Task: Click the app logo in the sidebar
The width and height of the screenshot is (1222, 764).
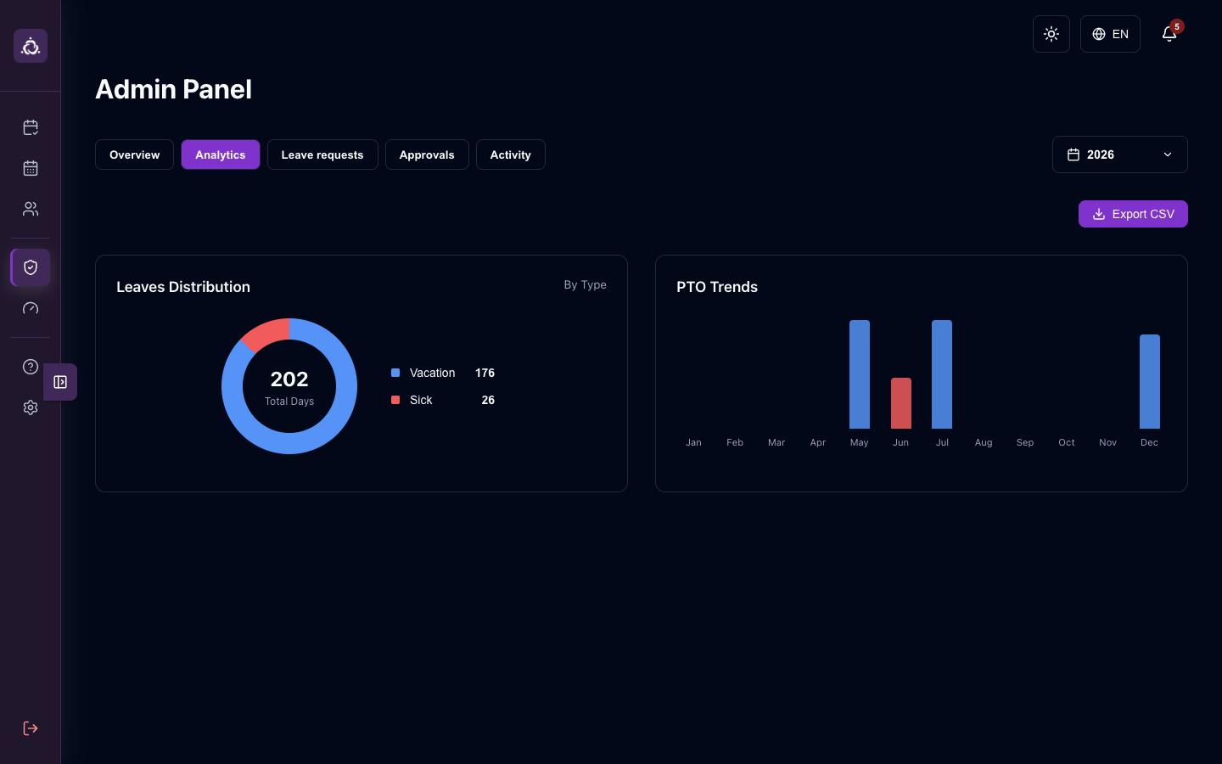Action: click(x=31, y=46)
